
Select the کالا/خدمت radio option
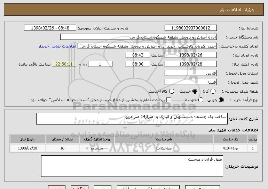(x=172, y=91)
